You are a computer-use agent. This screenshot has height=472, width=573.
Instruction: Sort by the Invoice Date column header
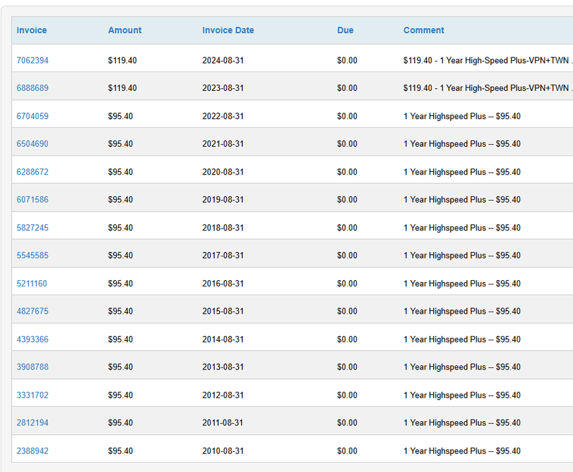228,30
